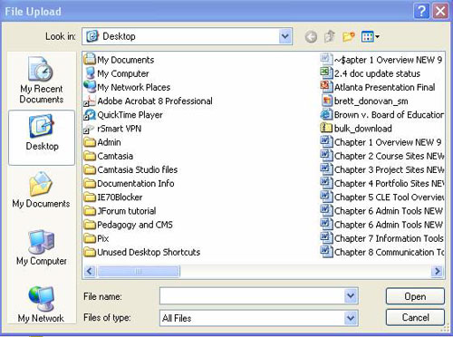This screenshot has height=337, width=453.
Task: Select Chapter 1 Overview NEW document
Action: (381, 142)
